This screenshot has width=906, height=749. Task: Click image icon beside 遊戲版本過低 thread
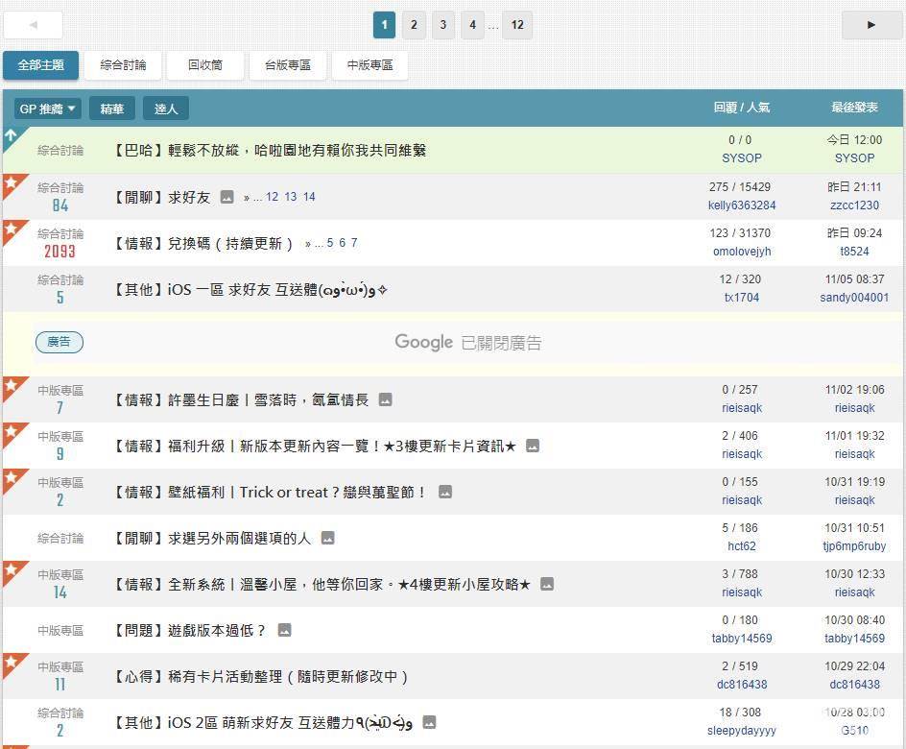coord(284,630)
